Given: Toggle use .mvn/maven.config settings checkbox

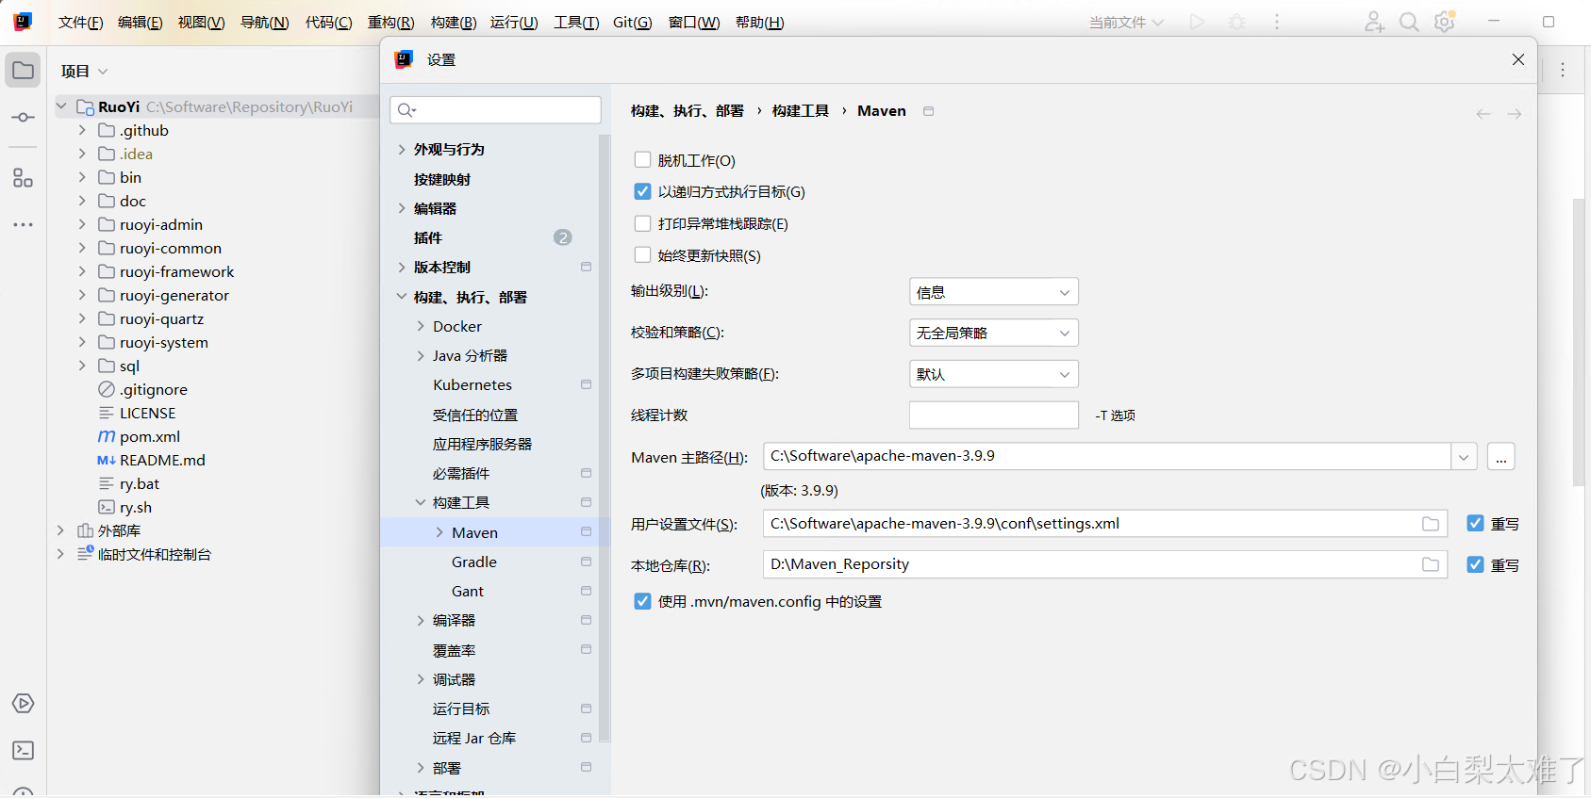Looking at the screenshot, I should 642,601.
